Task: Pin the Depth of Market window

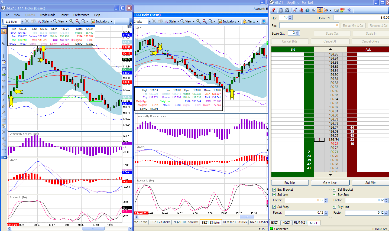Action: pyautogui.click(x=274, y=10)
